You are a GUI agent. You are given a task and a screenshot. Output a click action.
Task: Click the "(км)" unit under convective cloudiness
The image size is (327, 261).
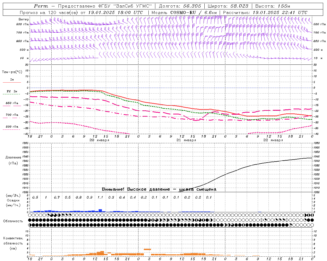(x=13, y=248)
